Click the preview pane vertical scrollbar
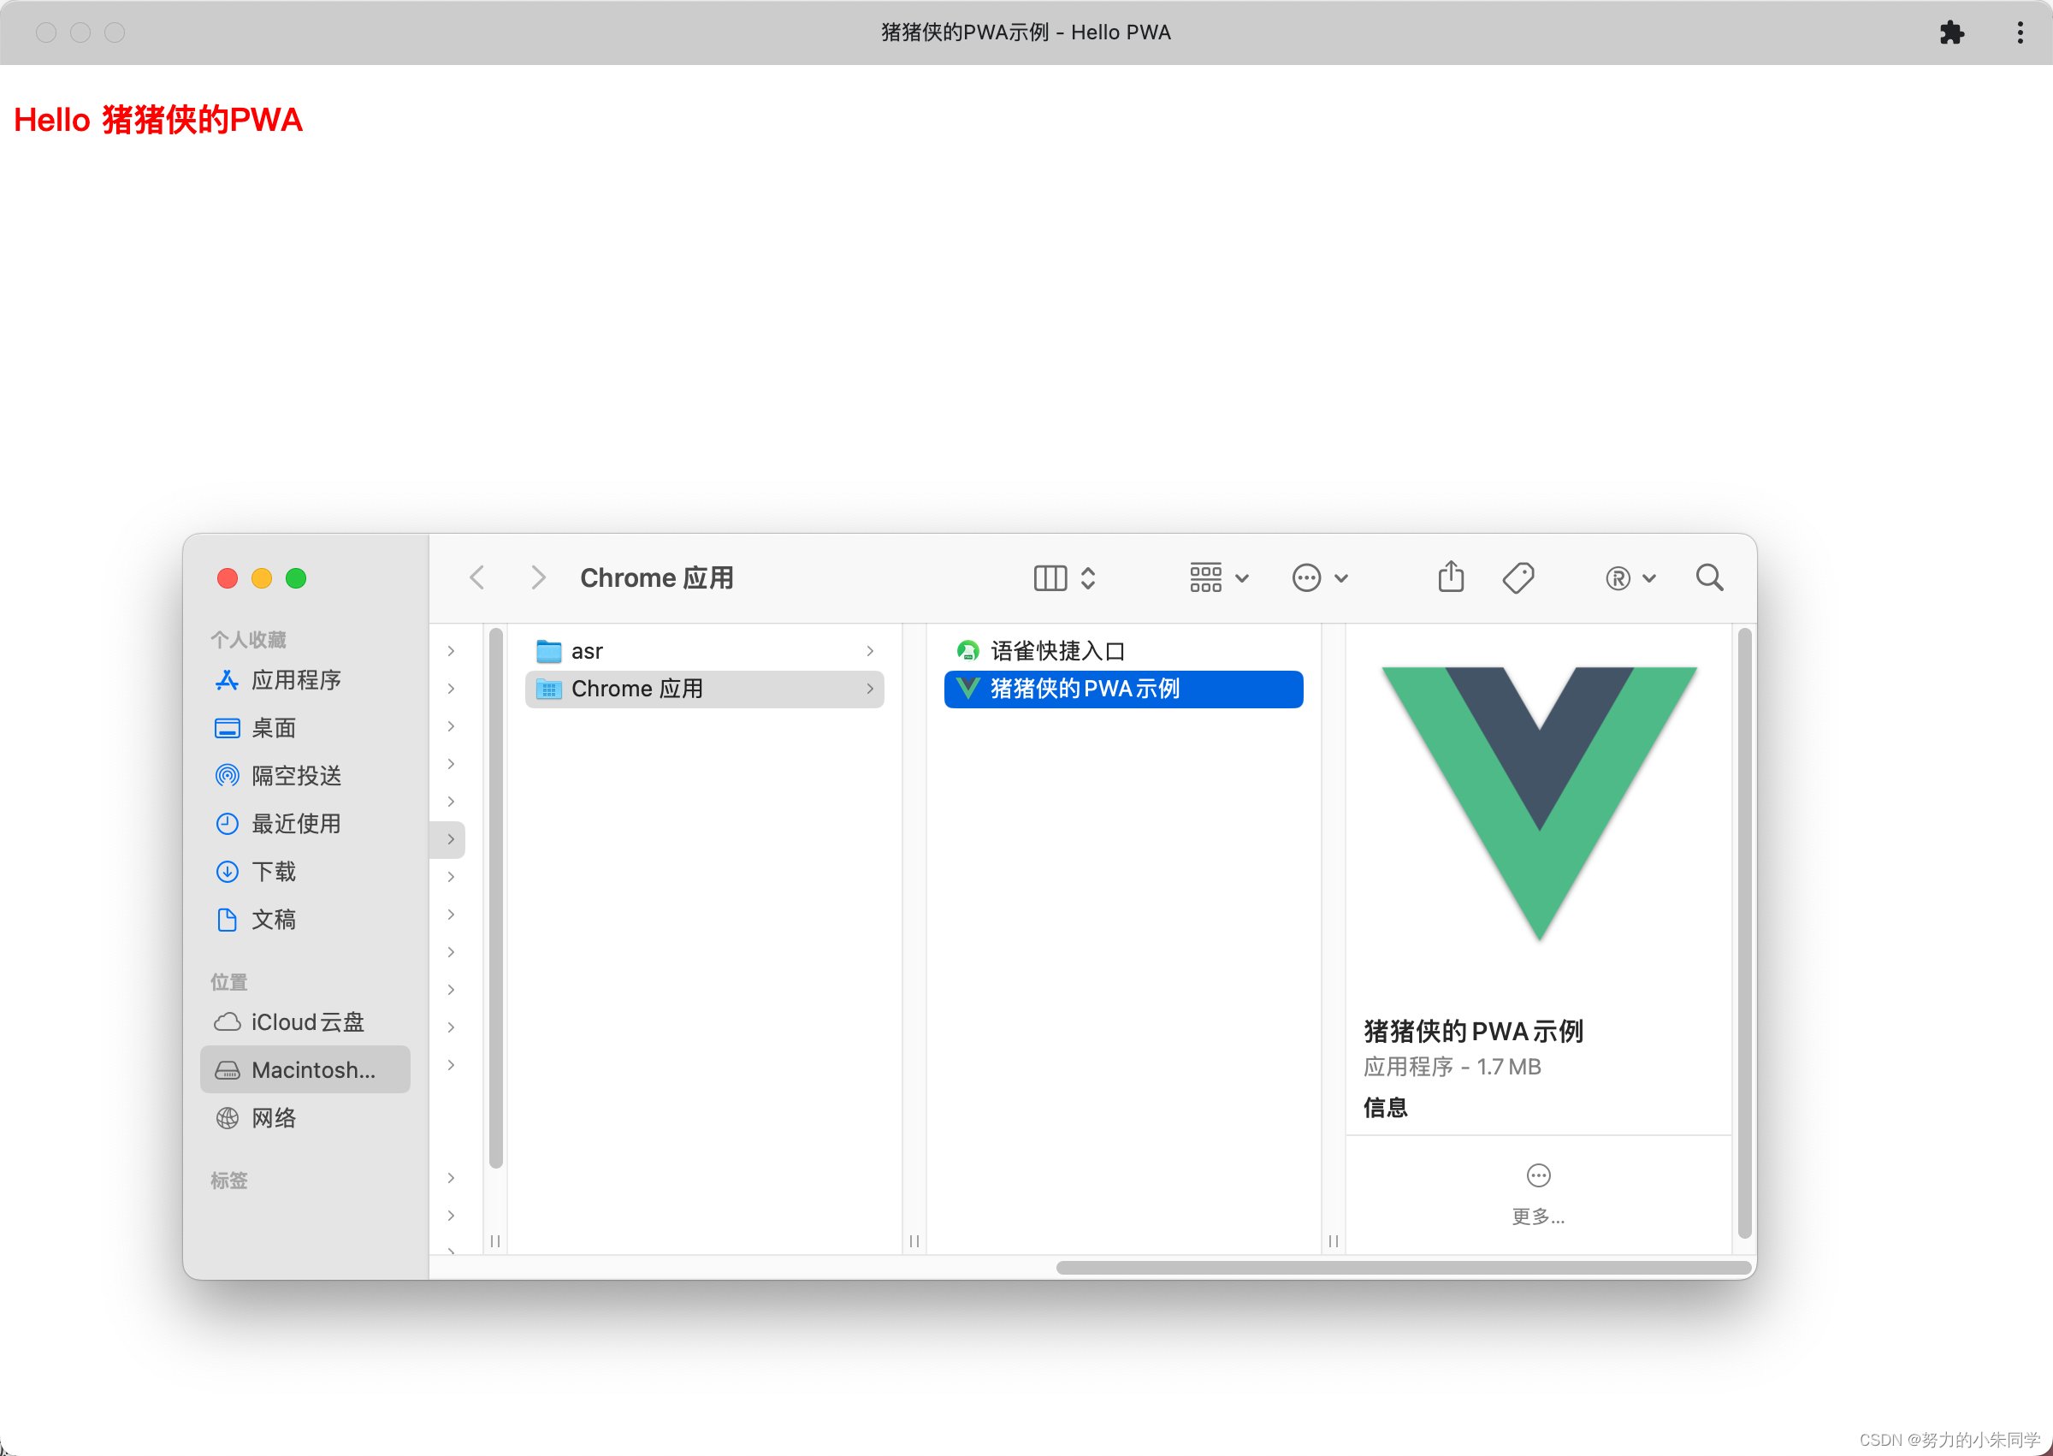 [x=1744, y=932]
